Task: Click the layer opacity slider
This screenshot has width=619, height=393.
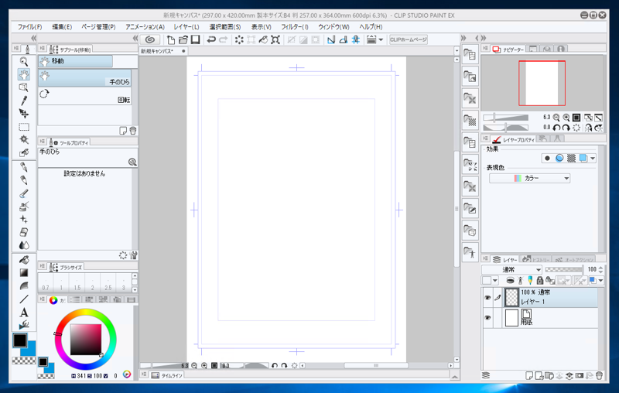Action: coord(563,269)
